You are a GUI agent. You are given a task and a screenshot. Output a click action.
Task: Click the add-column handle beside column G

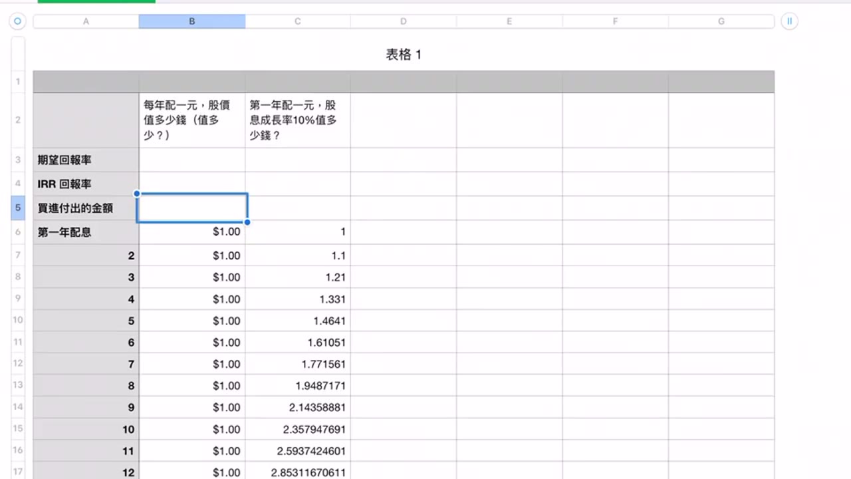click(x=790, y=21)
